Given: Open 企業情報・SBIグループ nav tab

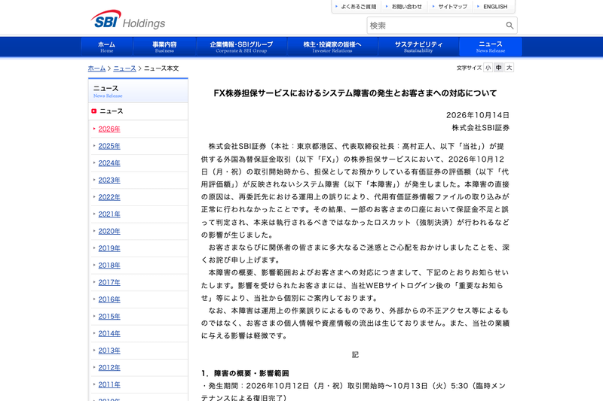Looking at the screenshot, I should (241, 47).
